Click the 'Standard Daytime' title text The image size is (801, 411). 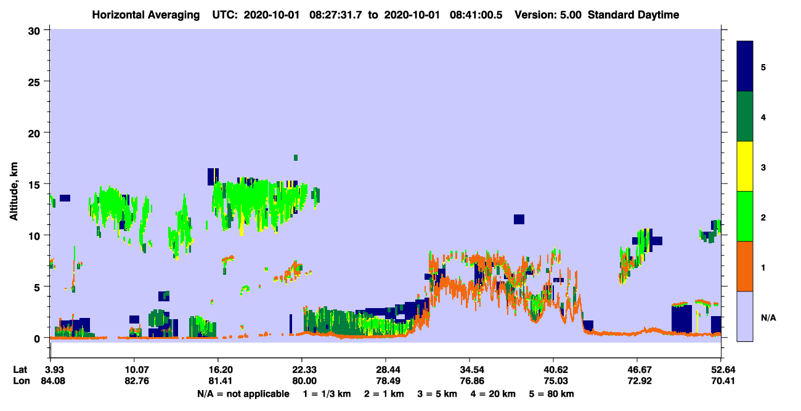tap(633, 15)
